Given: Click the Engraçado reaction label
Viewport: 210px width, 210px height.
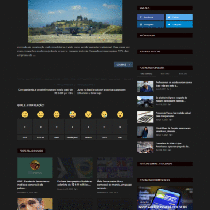Looking at the screenshot, I should (73, 137).
